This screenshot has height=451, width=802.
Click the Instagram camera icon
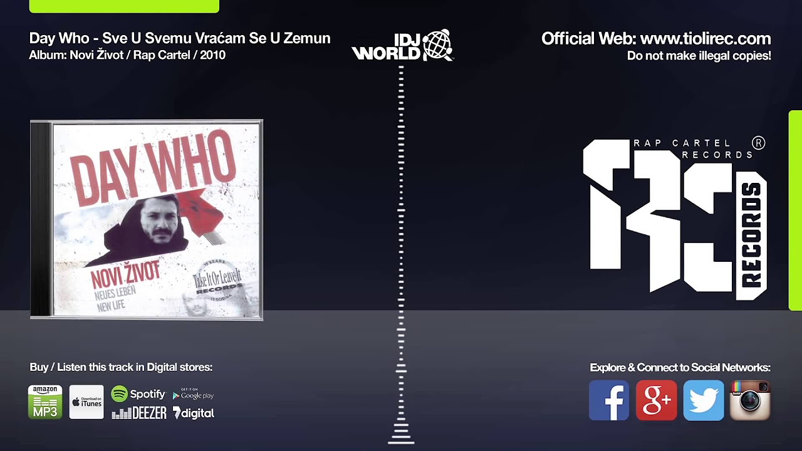coord(751,400)
